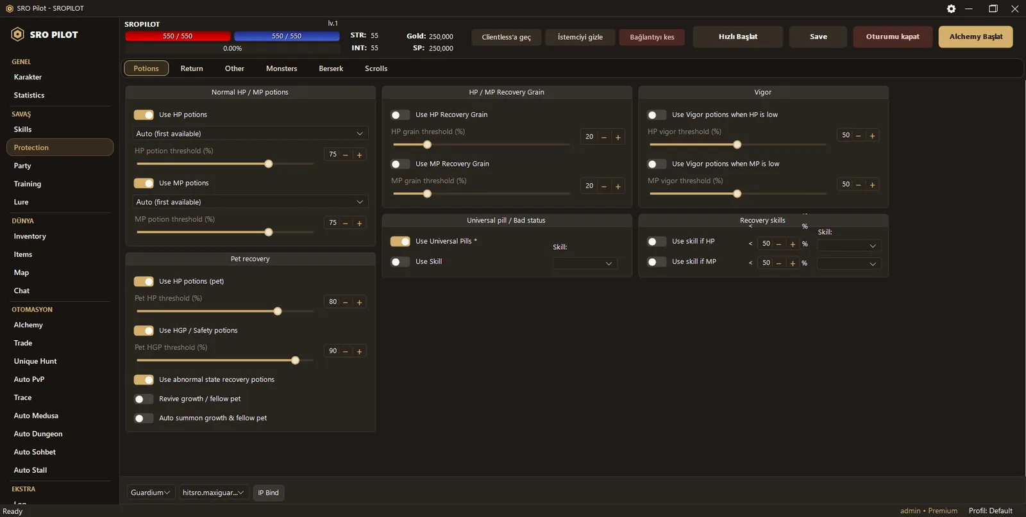
Task: Click the HP grain threshold value field
Action: coord(589,137)
